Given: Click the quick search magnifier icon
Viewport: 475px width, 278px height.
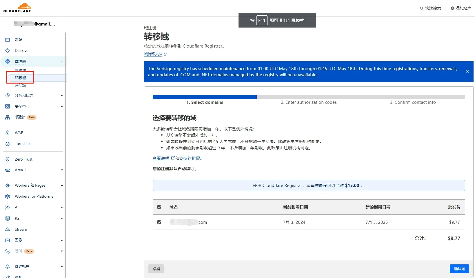Looking at the screenshot, I should coord(422,8).
